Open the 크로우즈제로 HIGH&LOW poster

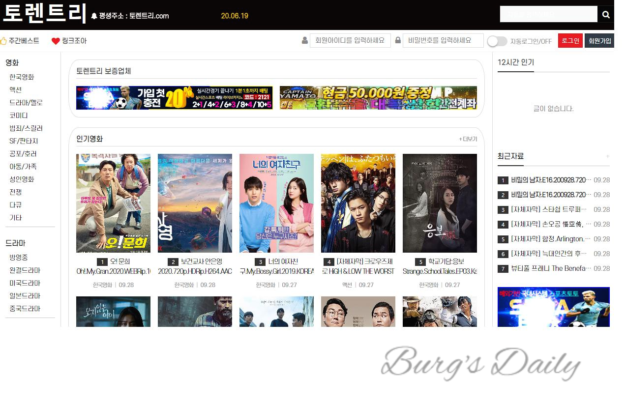(358, 203)
